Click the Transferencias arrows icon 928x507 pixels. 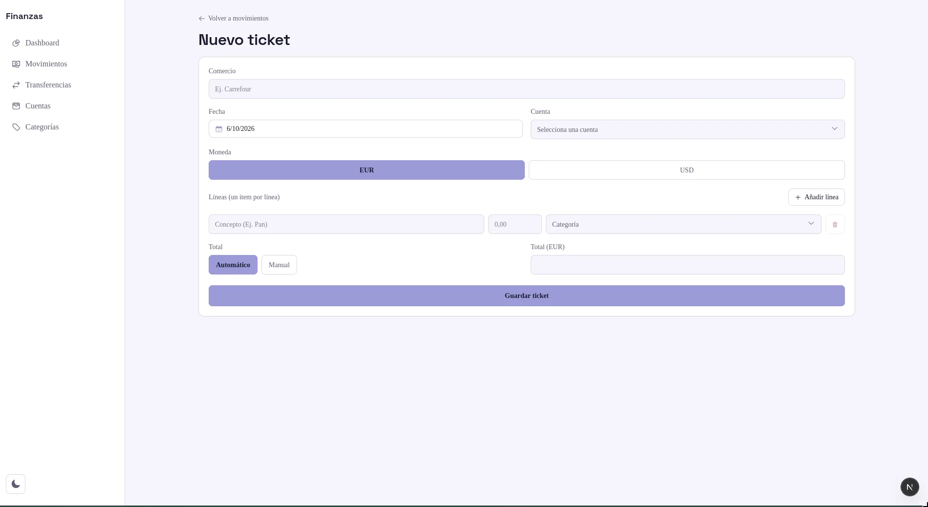[16, 85]
